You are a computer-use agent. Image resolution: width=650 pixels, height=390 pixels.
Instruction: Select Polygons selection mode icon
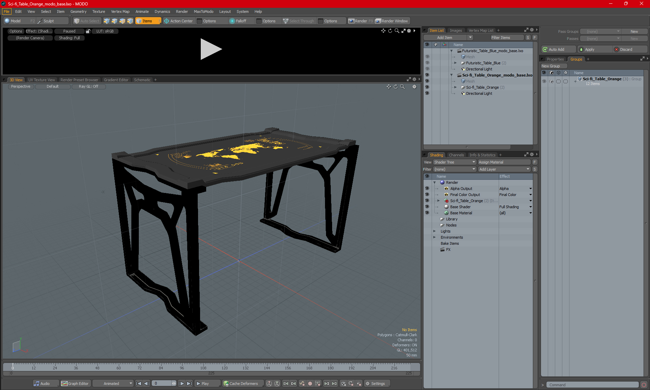pos(122,21)
